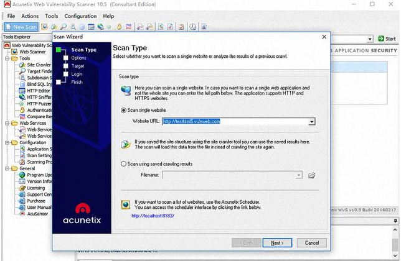Browse for saved crawl file folder icon
401x261 pixels.
click(311, 175)
